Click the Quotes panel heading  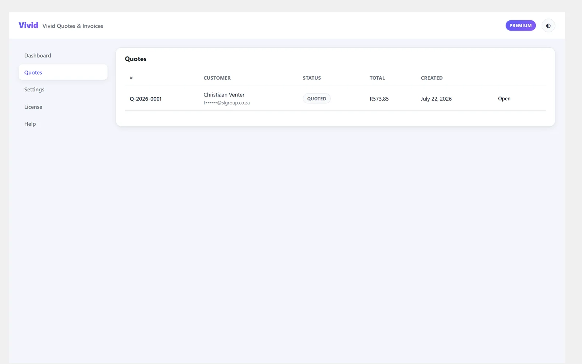click(136, 59)
